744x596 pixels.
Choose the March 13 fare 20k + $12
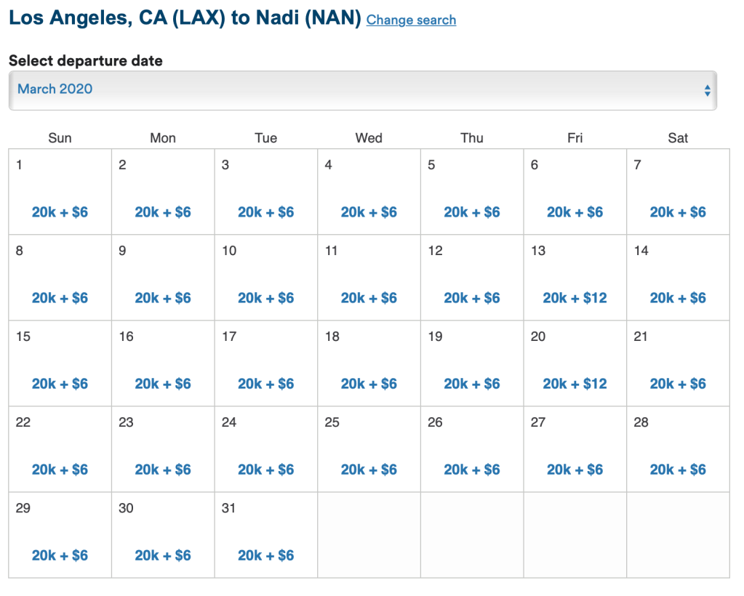pyautogui.click(x=575, y=298)
